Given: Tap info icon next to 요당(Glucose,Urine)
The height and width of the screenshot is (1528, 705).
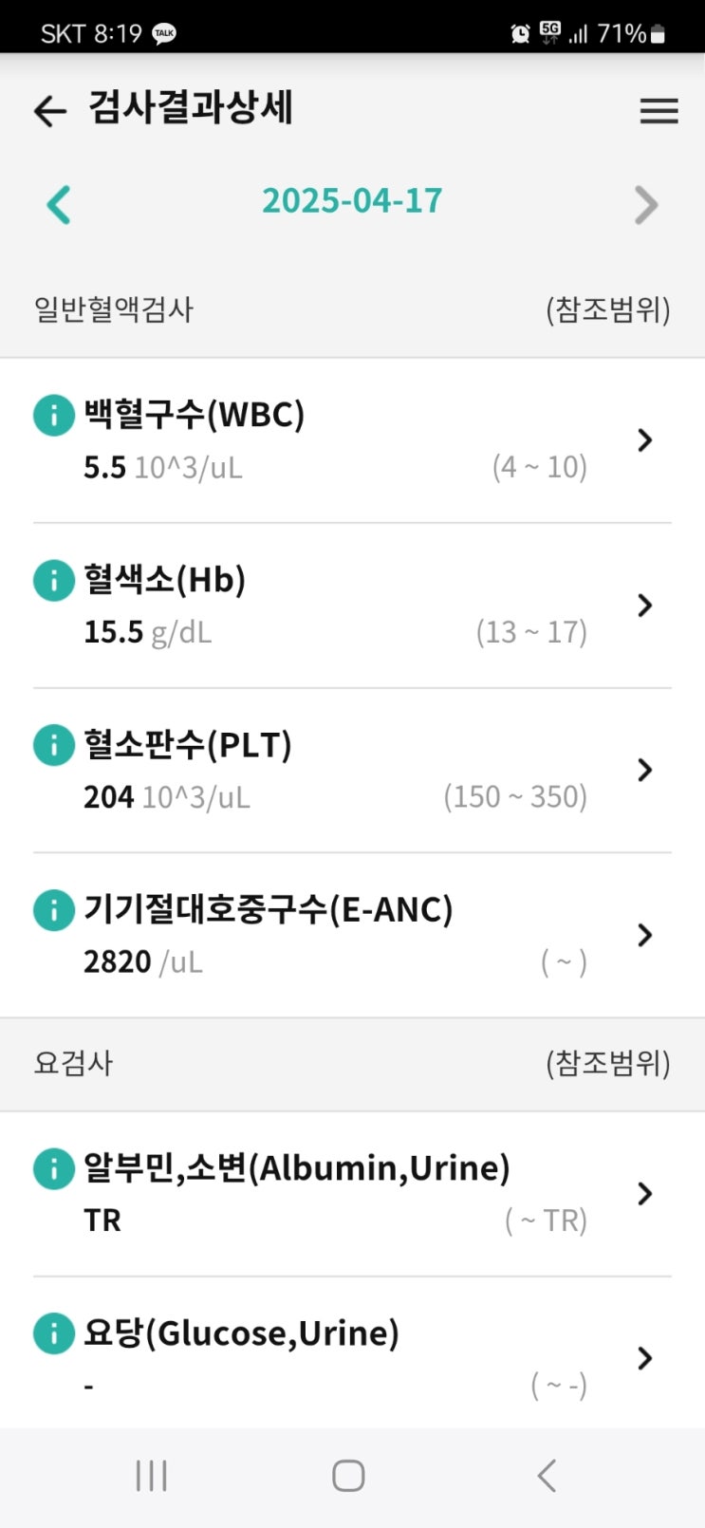Looking at the screenshot, I should pyautogui.click(x=54, y=1333).
